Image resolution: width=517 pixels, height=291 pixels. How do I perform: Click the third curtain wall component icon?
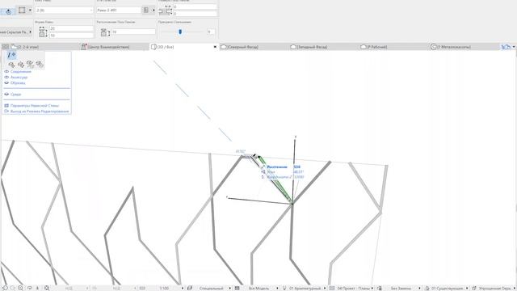(x=30, y=65)
